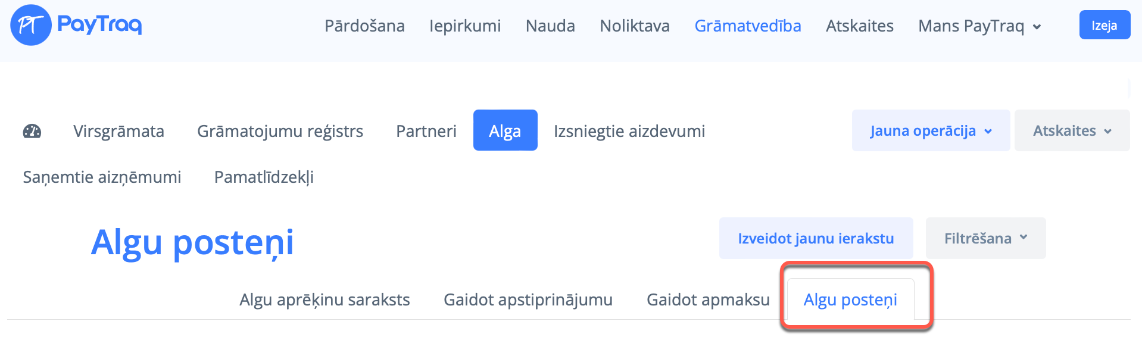Open the Filtrēšana dropdown
Viewport: 1142px width, 337px height.
985,238
